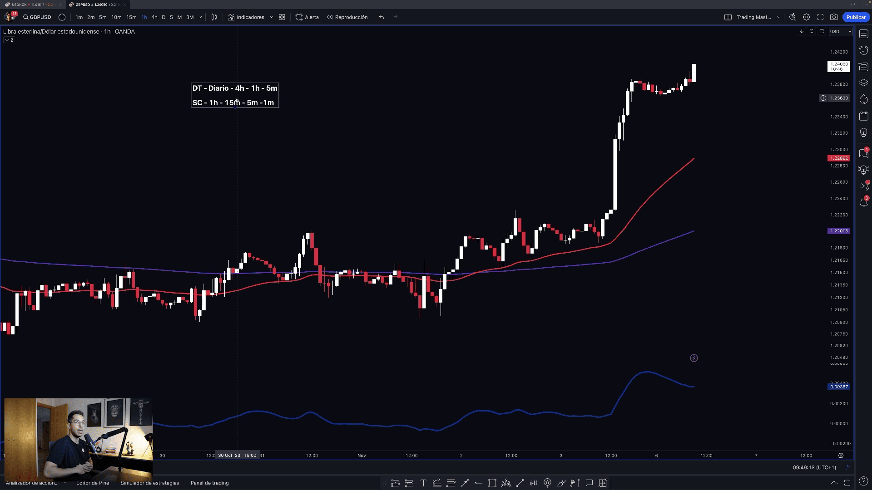Viewport: 872px width, 490px height.
Task: Open the watchlist panel icon
Action: [x=864, y=34]
